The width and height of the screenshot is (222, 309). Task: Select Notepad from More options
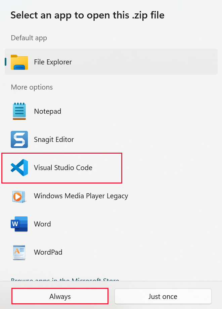coord(47,111)
